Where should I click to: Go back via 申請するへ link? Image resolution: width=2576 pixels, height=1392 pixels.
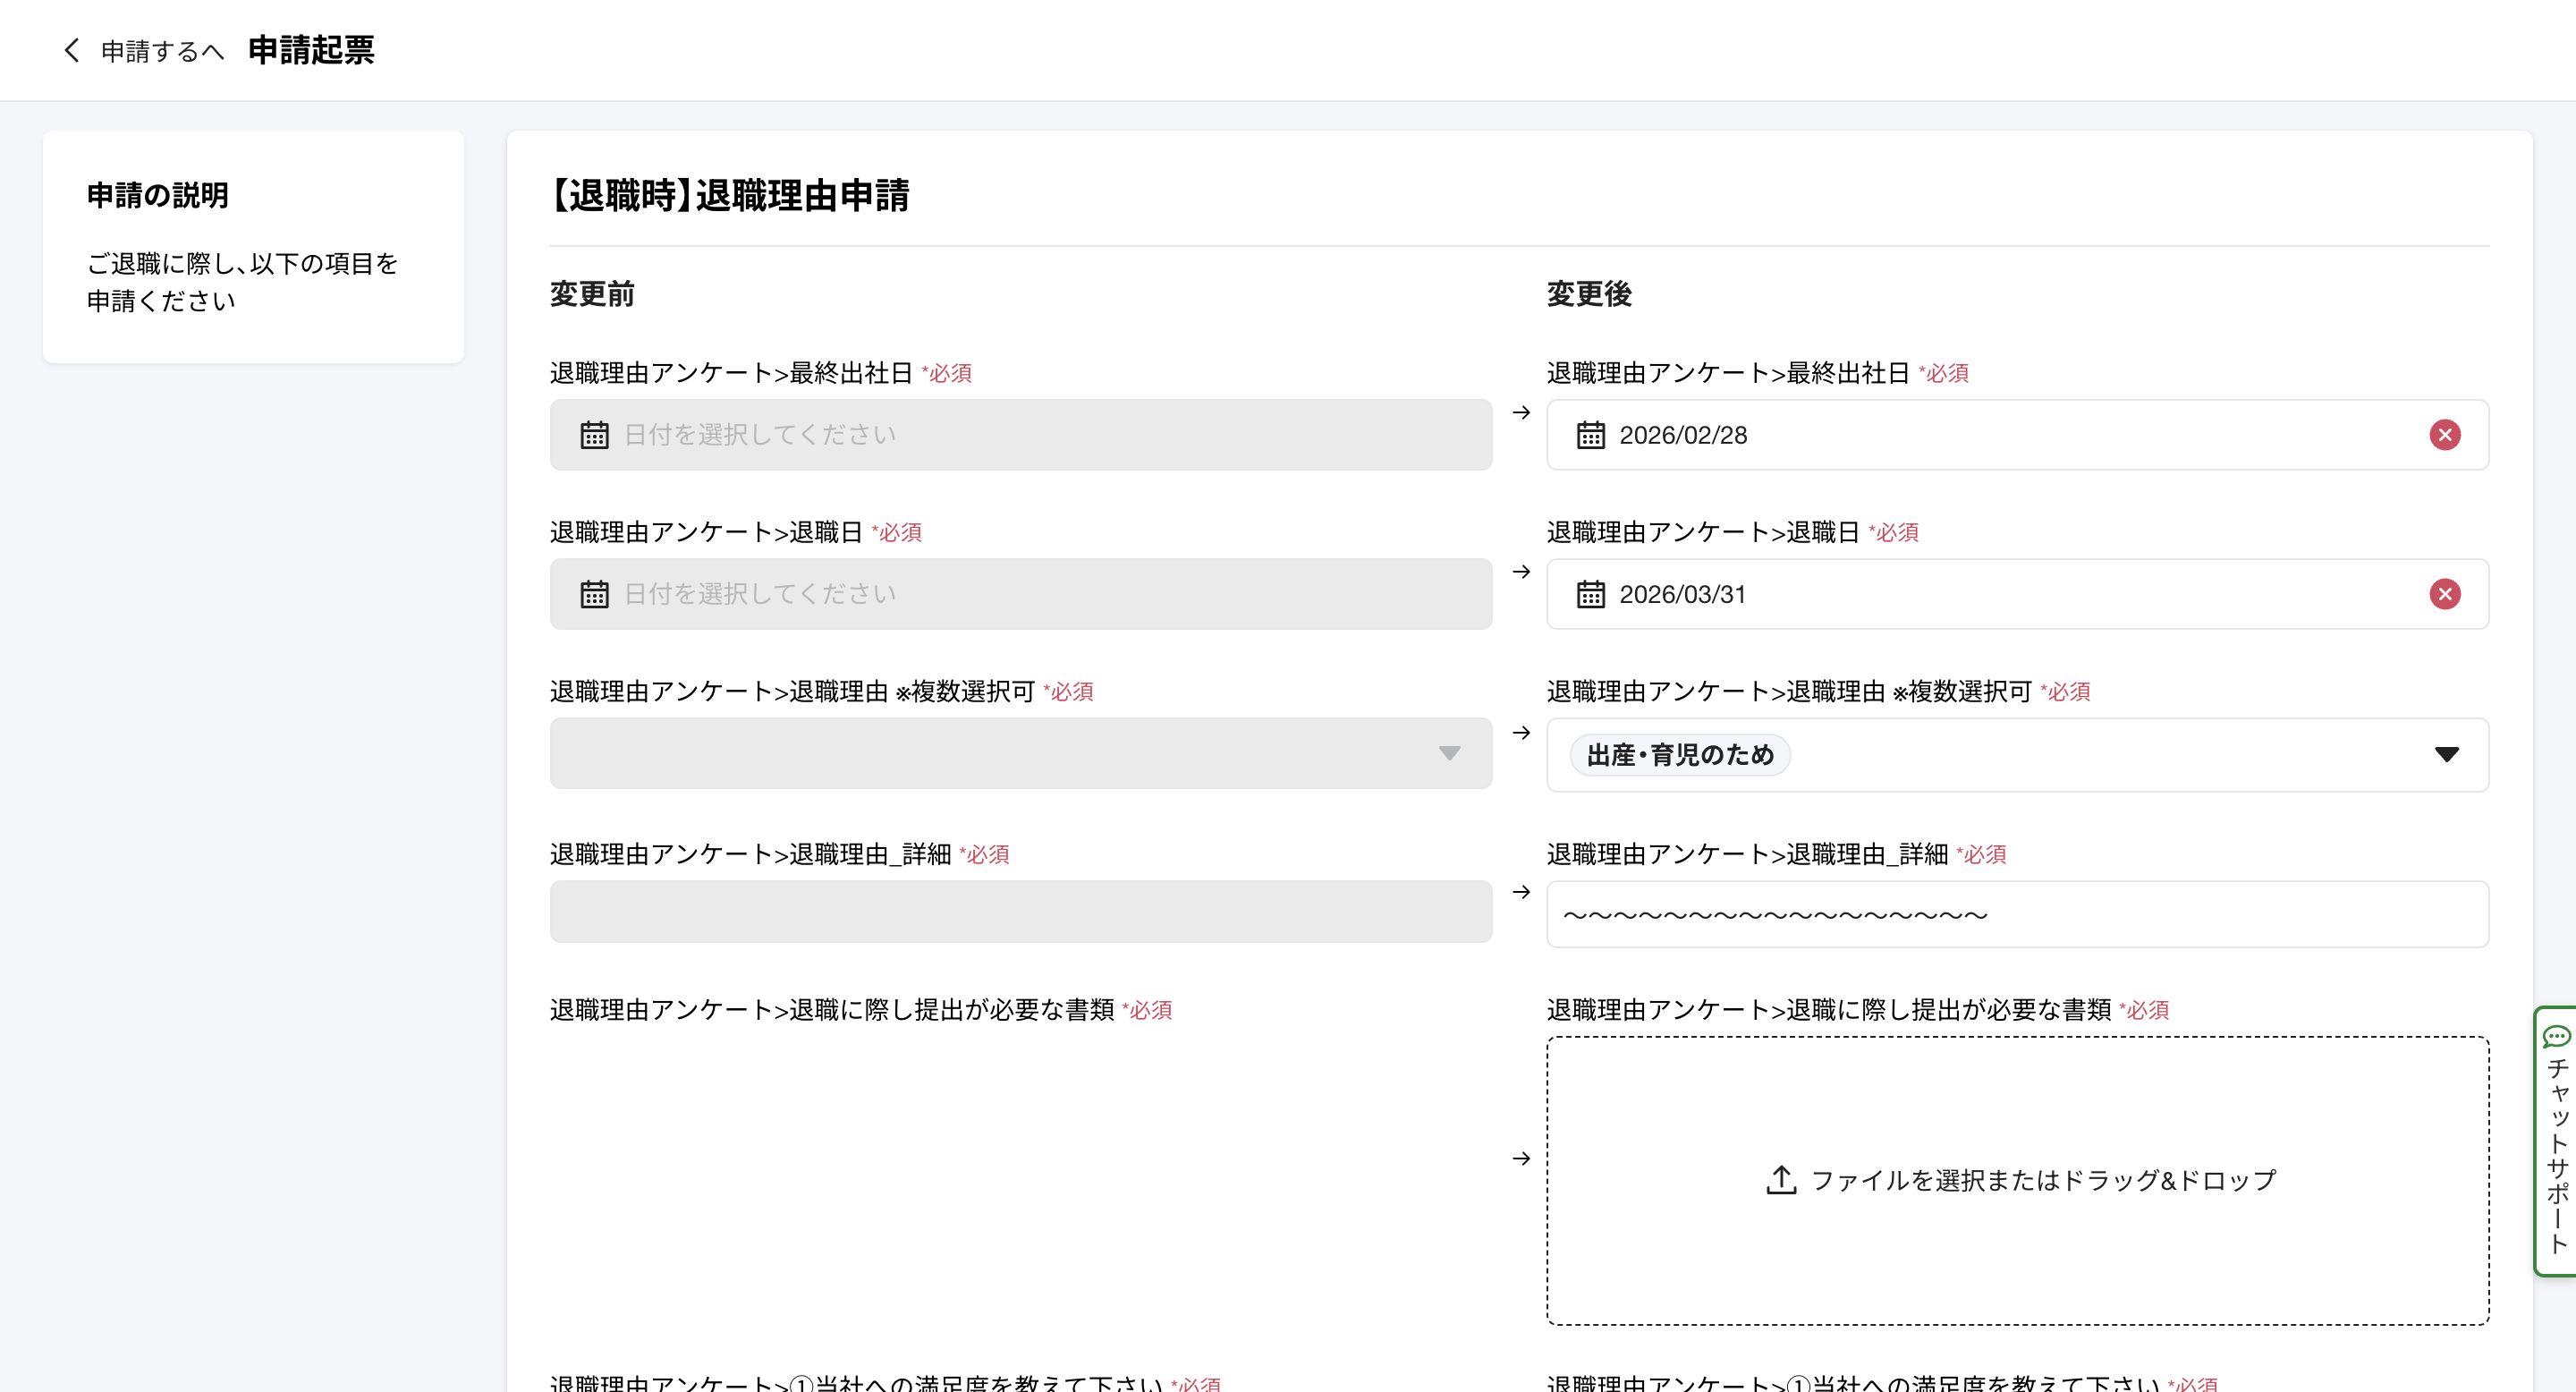point(162,51)
